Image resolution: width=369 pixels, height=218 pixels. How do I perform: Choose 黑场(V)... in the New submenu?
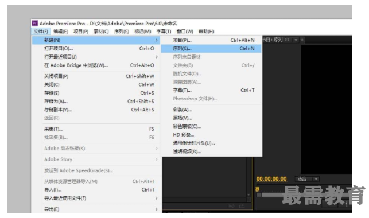tap(211, 118)
